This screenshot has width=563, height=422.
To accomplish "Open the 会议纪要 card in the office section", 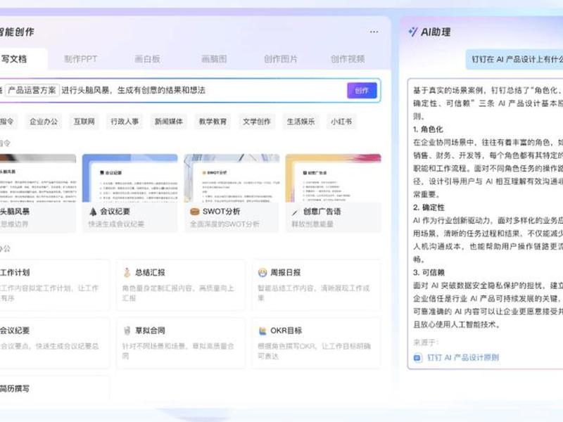I will [x=55, y=343].
